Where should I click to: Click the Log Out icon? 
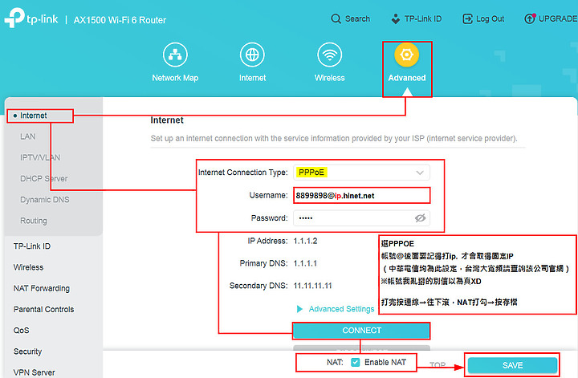point(467,18)
